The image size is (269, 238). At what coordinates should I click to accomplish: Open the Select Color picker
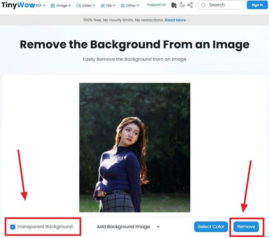click(x=211, y=227)
